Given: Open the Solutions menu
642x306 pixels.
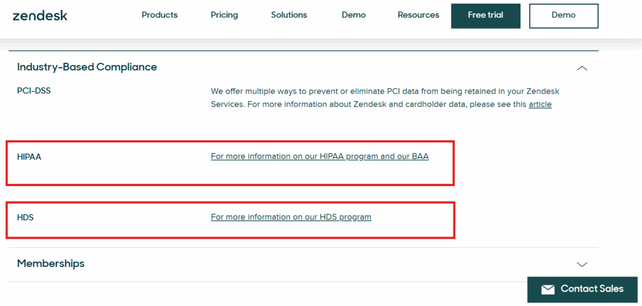Looking at the screenshot, I should 289,15.
